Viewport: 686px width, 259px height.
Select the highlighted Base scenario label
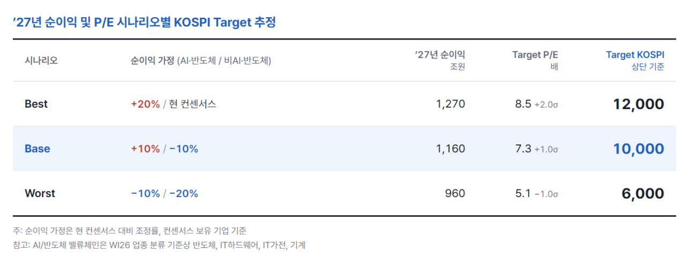click(37, 149)
